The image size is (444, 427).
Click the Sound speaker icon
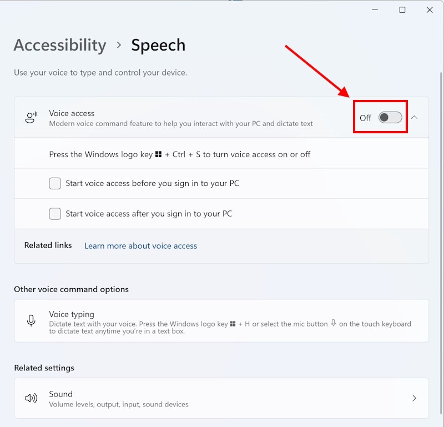point(31,398)
